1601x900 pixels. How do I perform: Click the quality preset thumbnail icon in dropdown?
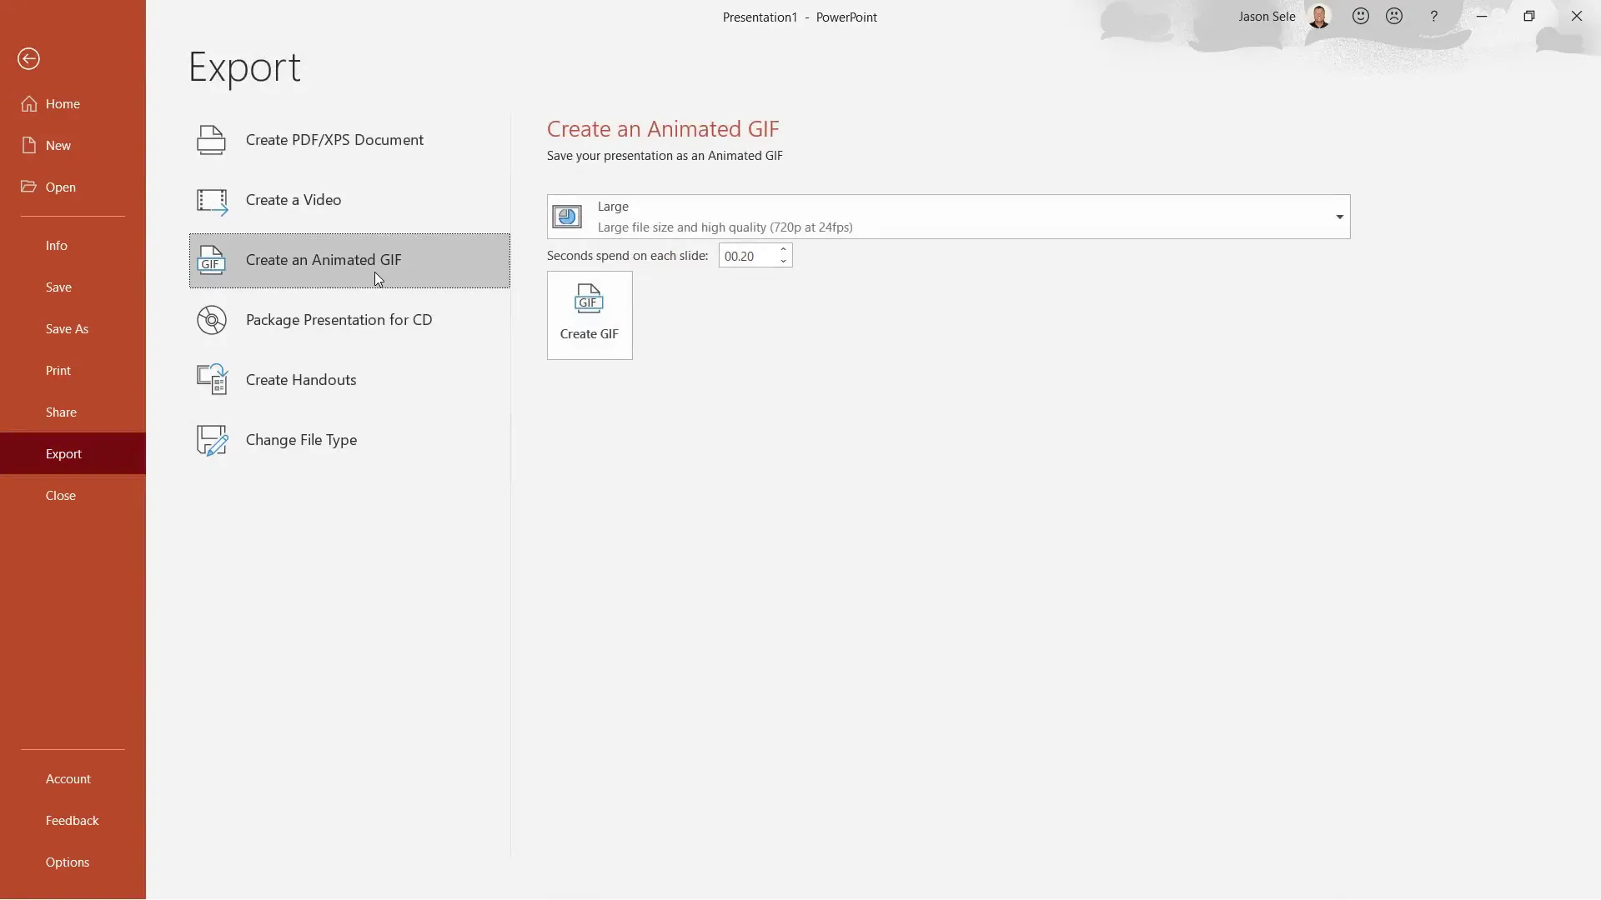(x=567, y=217)
